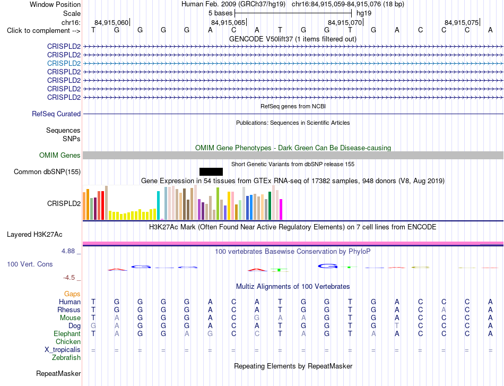Click the large blue G PhyloP conservation logo
Screen dimensions: 504x386
[327, 266]
